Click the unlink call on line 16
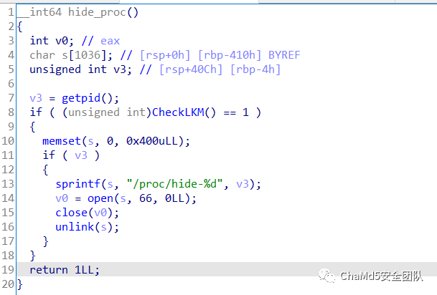This screenshot has width=437, height=295. coord(75,227)
